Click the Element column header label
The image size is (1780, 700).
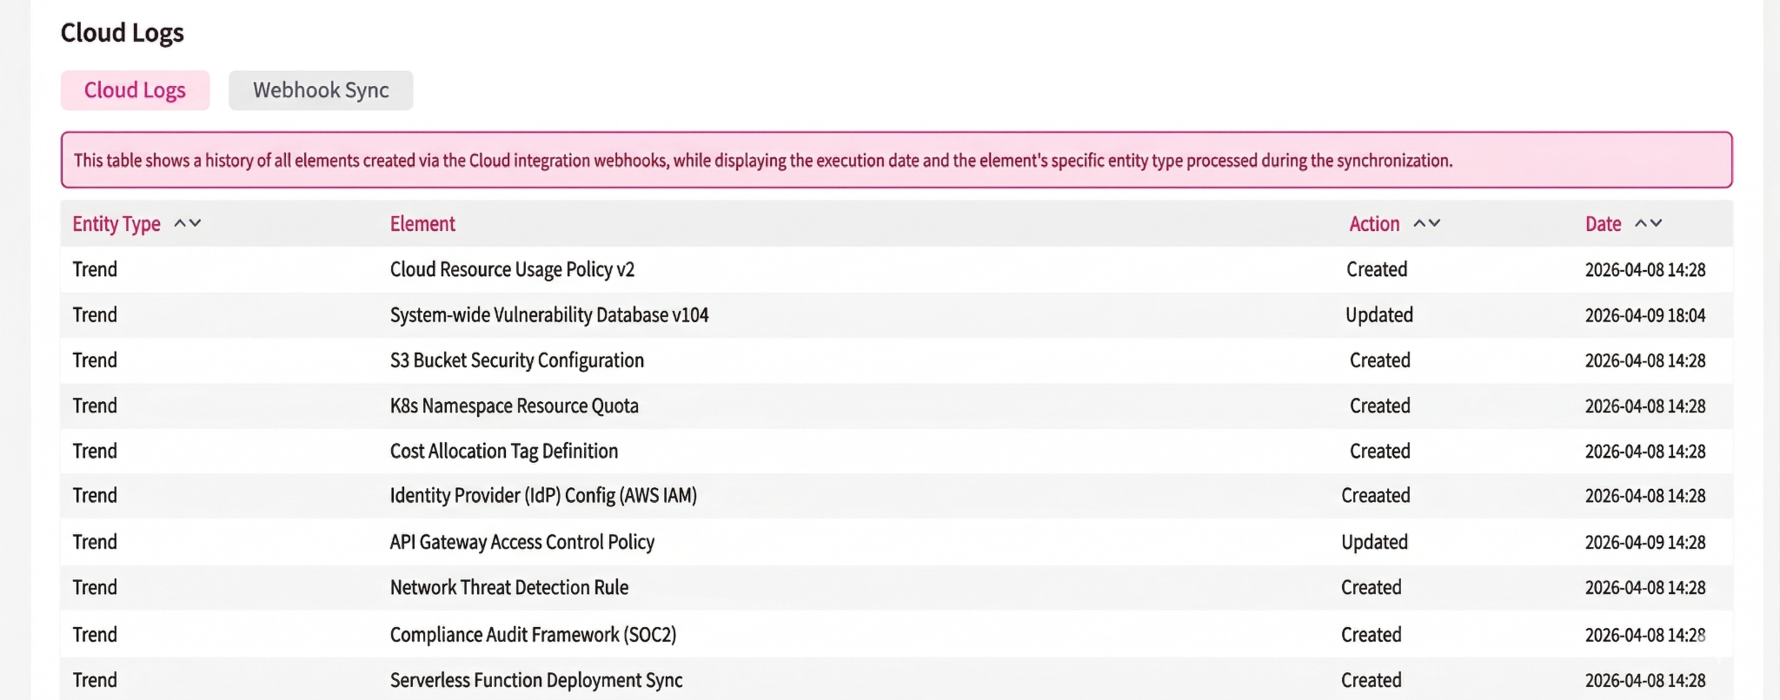pyautogui.click(x=422, y=224)
